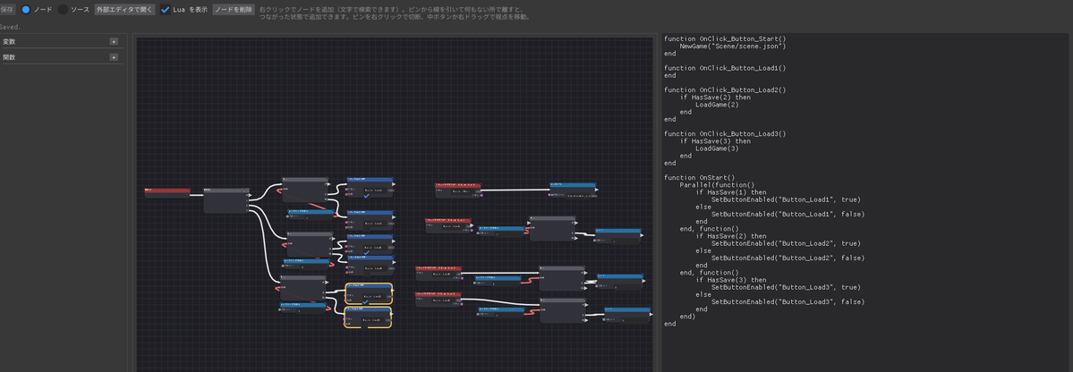Click 外部エディタで開く button
The height and width of the screenshot is (372, 1073).
124,10
